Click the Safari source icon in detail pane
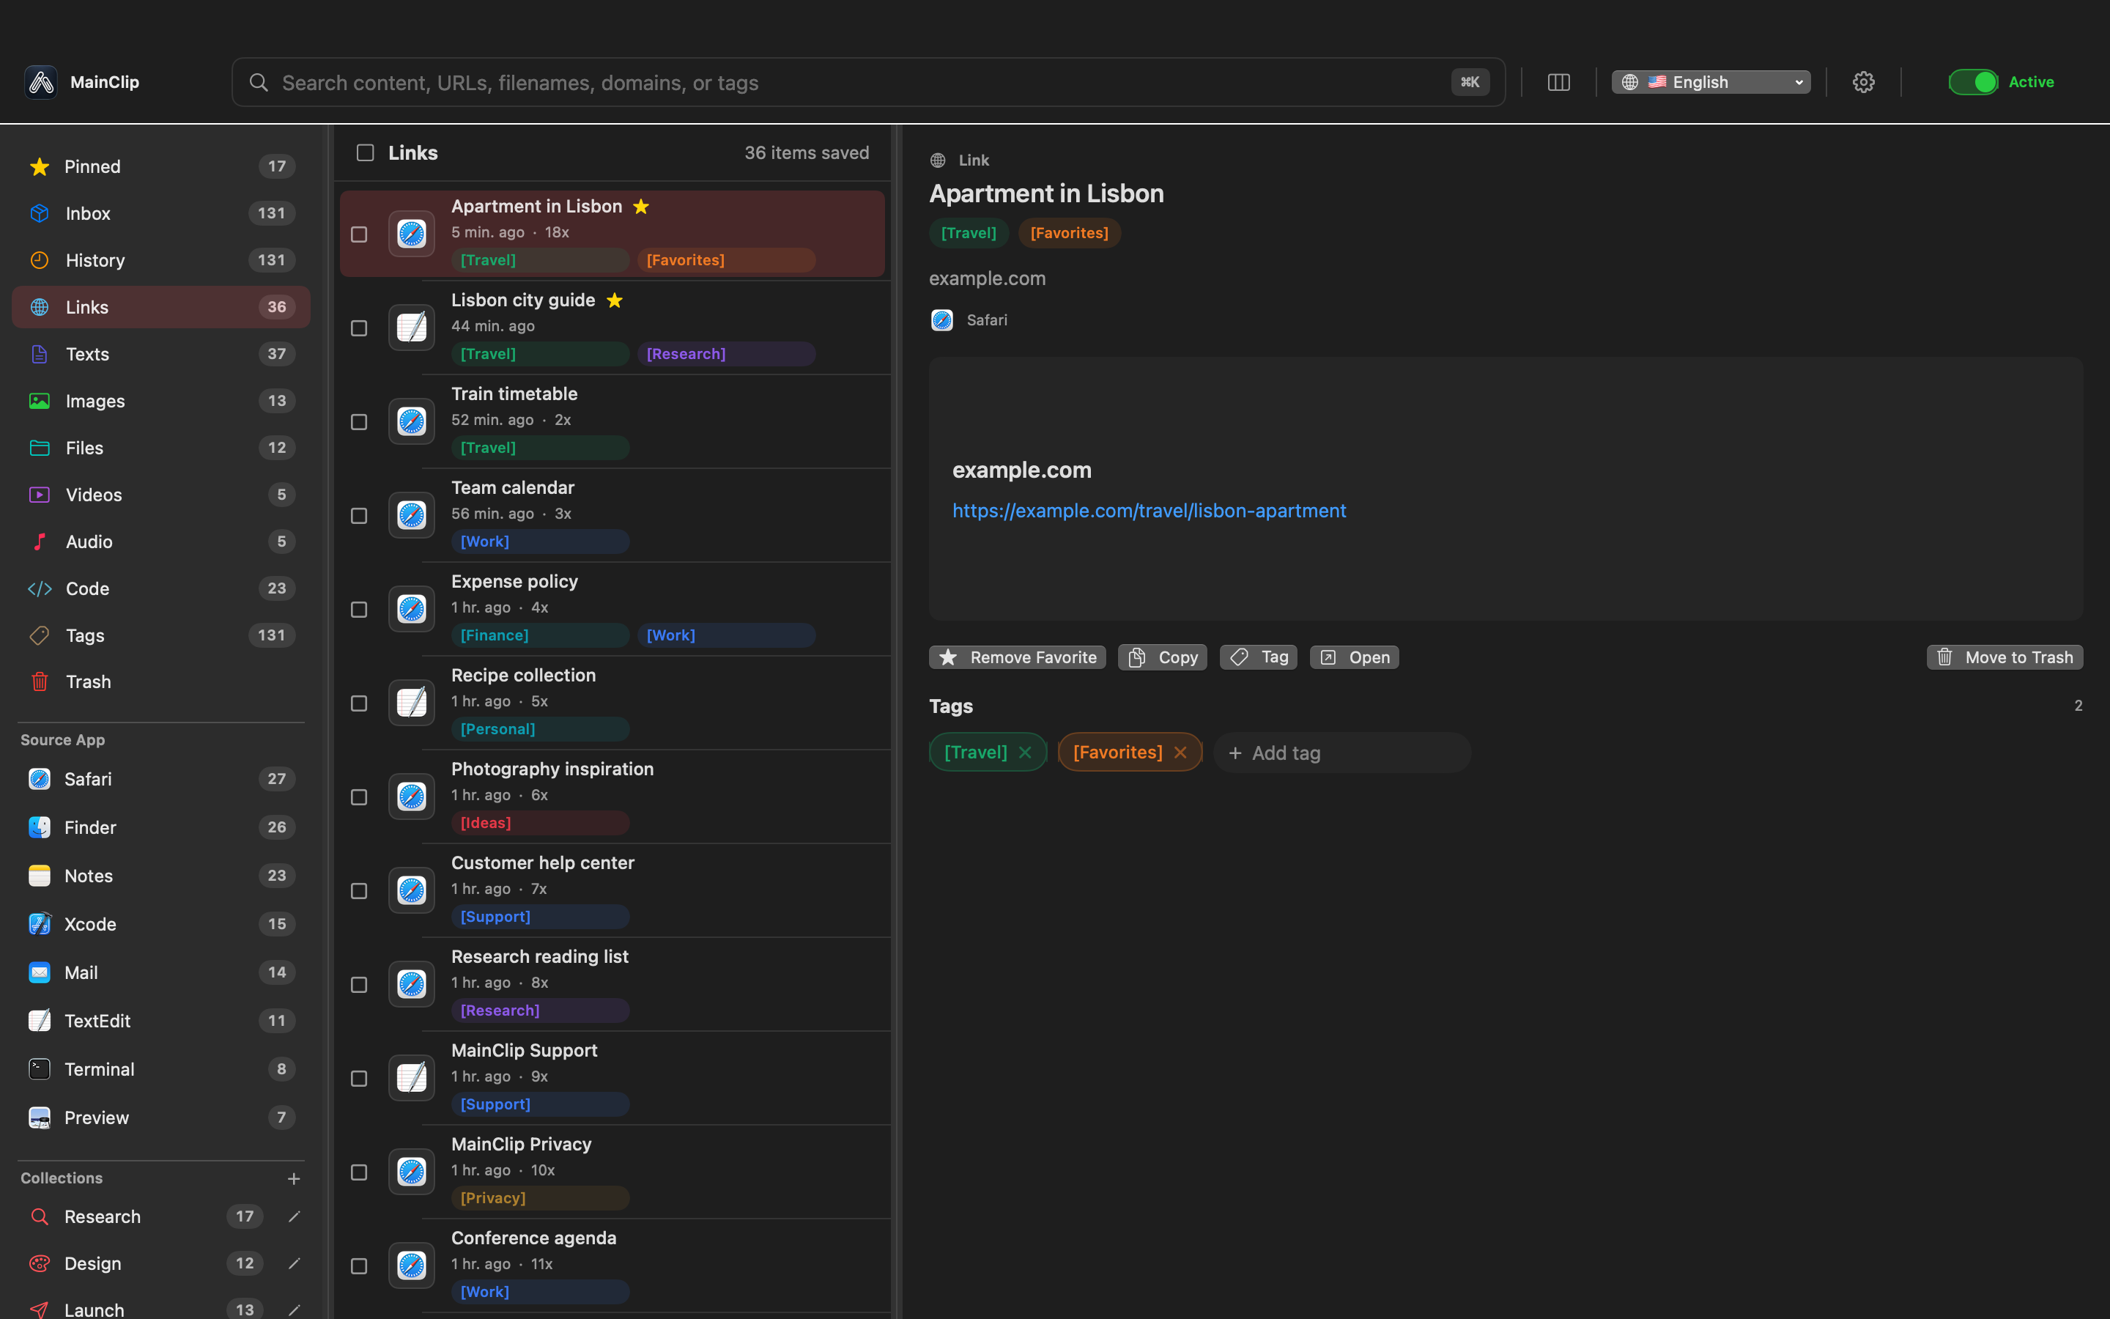The width and height of the screenshot is (2110, 1319). pyautogui.click(x=941, y=320)
